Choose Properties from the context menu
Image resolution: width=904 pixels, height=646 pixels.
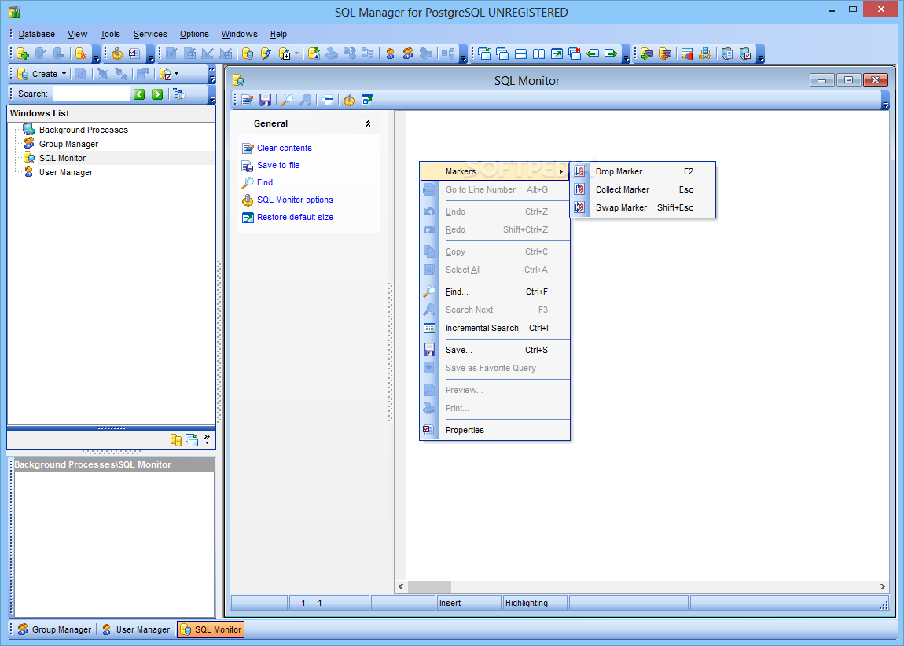(x=495, y=430)
